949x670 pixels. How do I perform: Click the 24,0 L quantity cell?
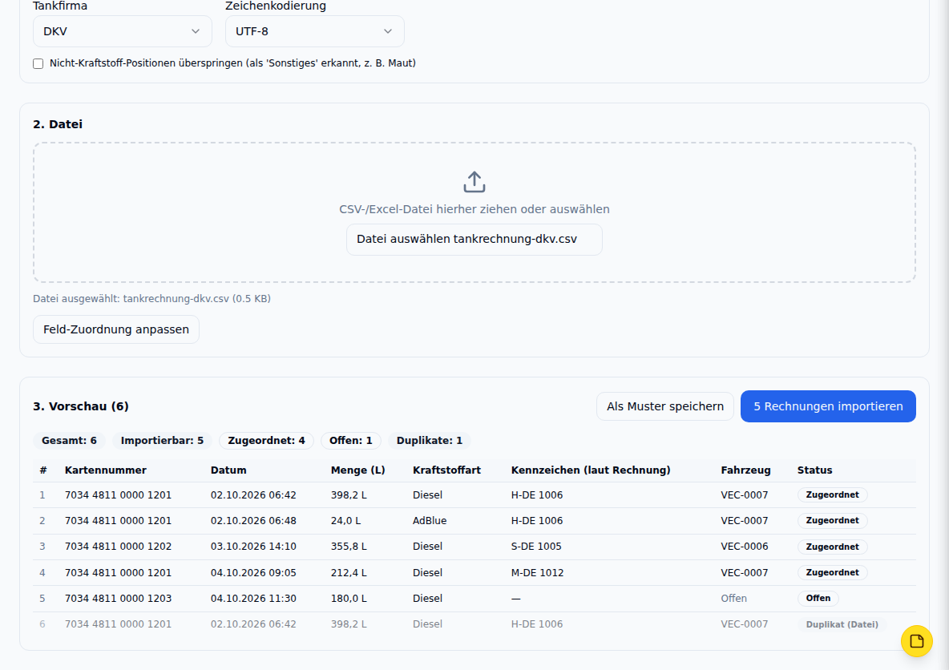point(345,520)
